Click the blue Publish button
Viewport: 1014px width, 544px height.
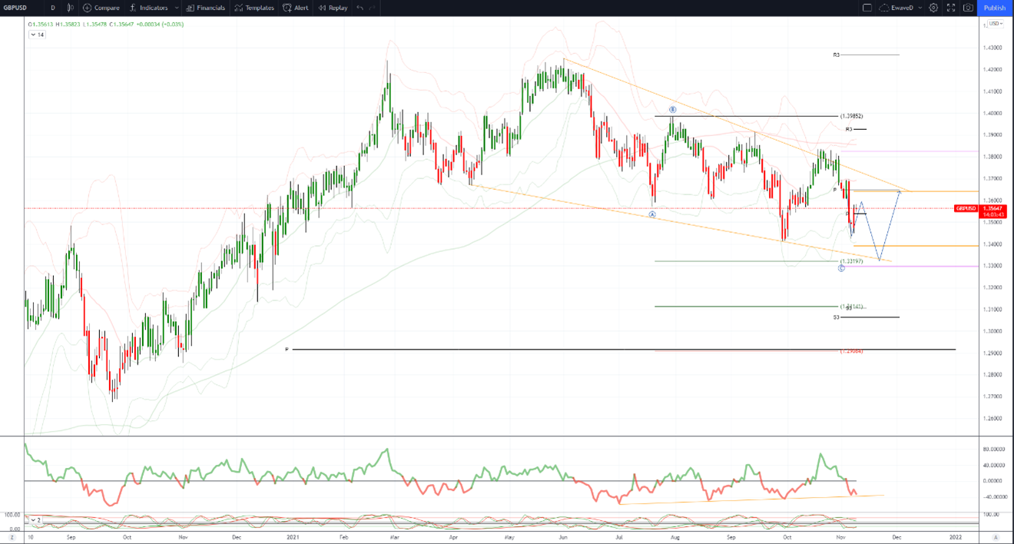coord(995,8)
